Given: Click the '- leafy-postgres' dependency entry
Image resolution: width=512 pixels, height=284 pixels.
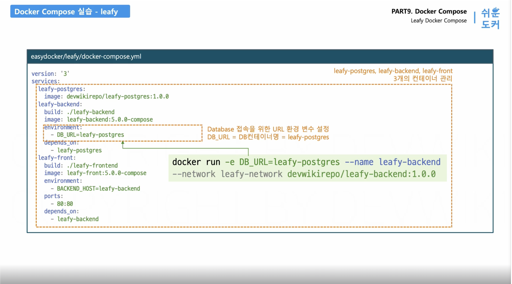Looking at the screenshot, I should tap(76, 150).
